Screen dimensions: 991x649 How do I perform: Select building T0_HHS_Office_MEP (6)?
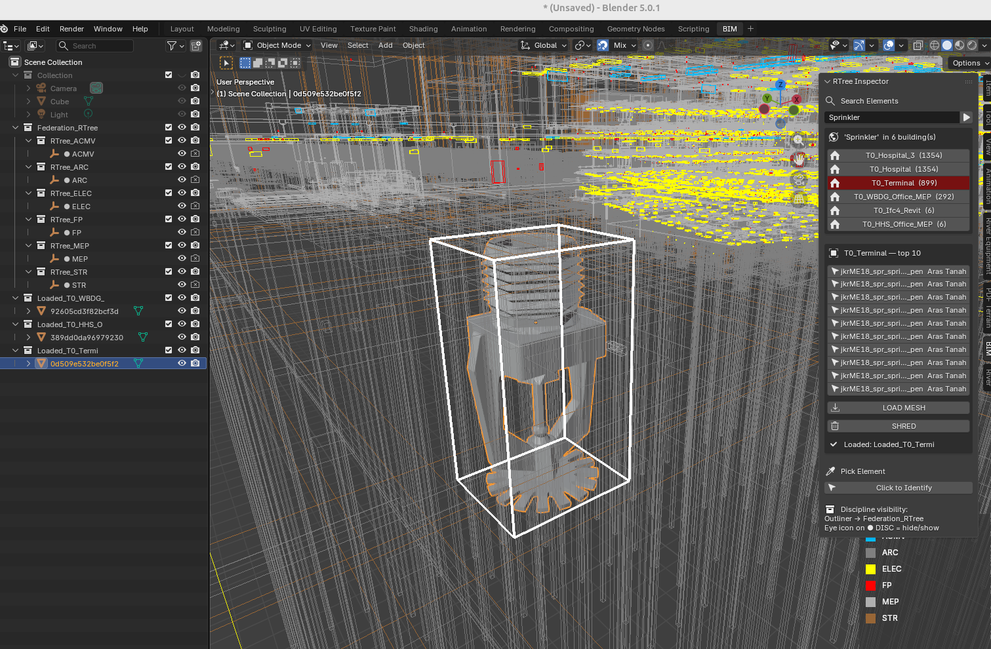(899, 224)
